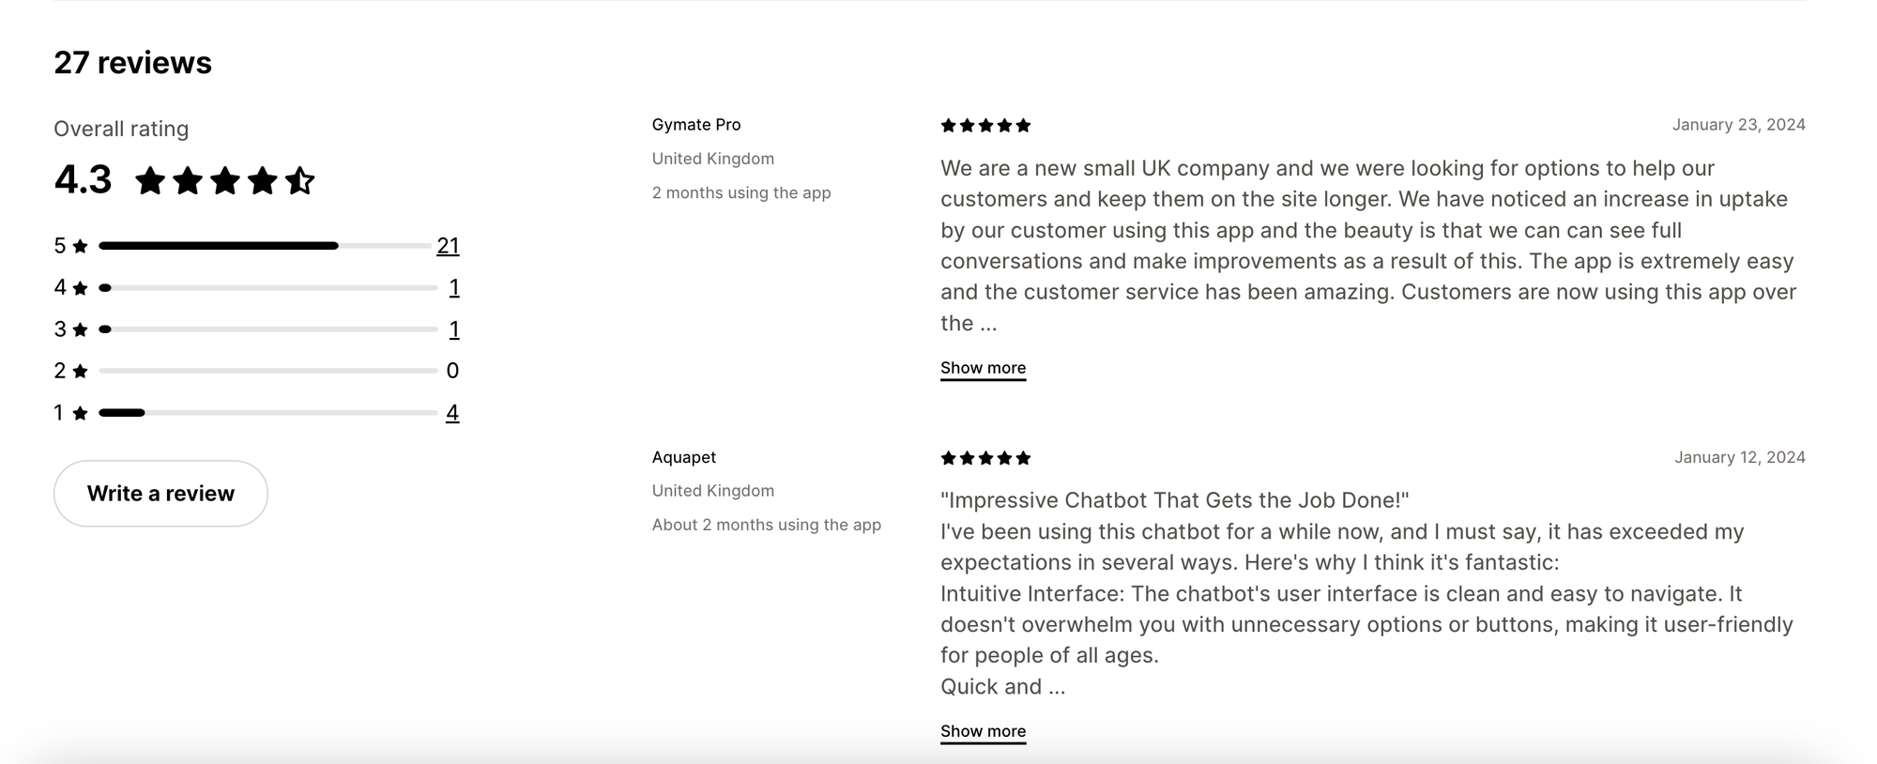Click Show more on Gymate Pro's review

983,367
